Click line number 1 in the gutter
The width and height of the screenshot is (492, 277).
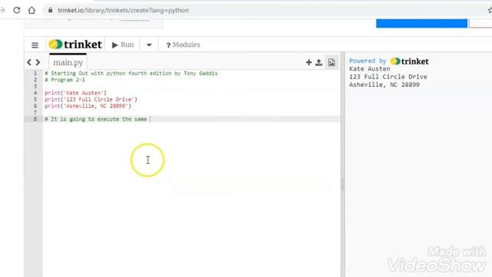coord(35,73)
